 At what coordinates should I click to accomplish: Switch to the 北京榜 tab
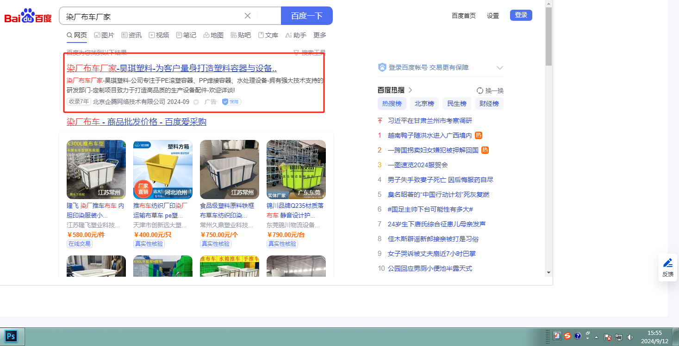pyautogui.click(x=424, y=103)
